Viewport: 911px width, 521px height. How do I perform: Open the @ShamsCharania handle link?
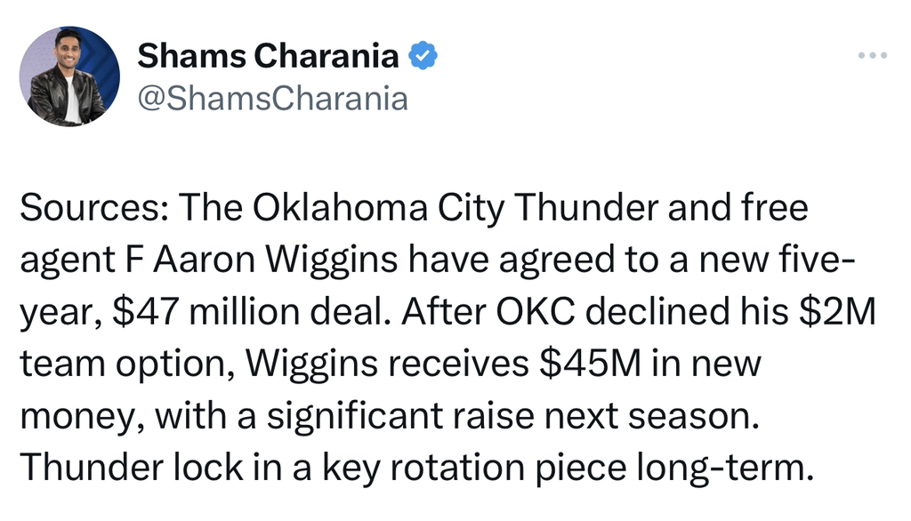point(270,97)
